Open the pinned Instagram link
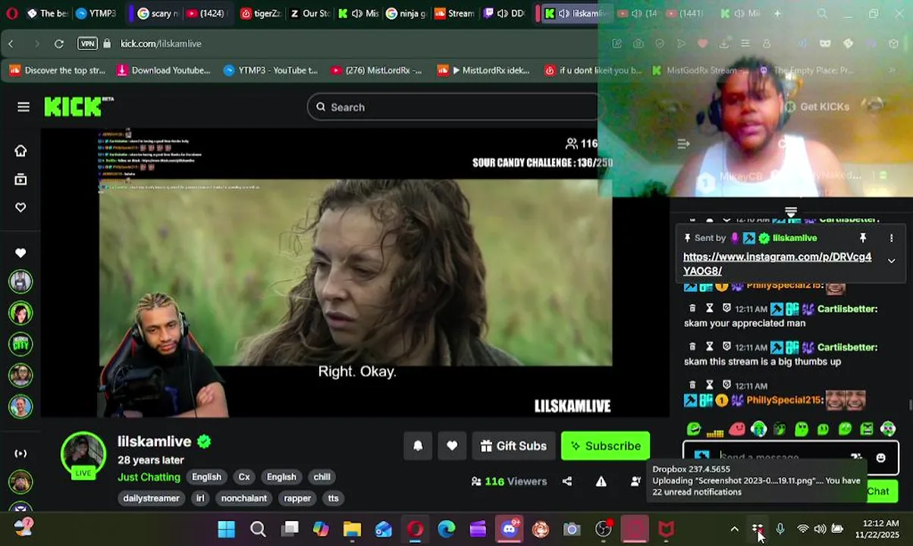The image size is (913, 546). pos(777,264)
